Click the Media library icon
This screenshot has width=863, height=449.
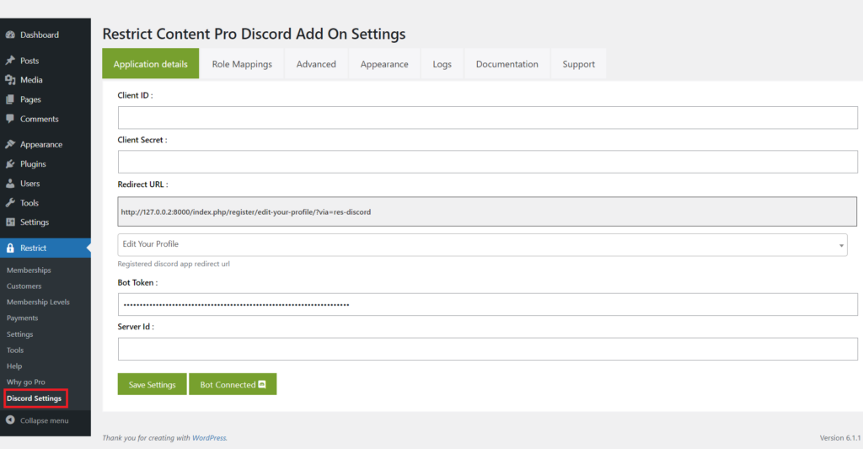[x=10, y=80]
